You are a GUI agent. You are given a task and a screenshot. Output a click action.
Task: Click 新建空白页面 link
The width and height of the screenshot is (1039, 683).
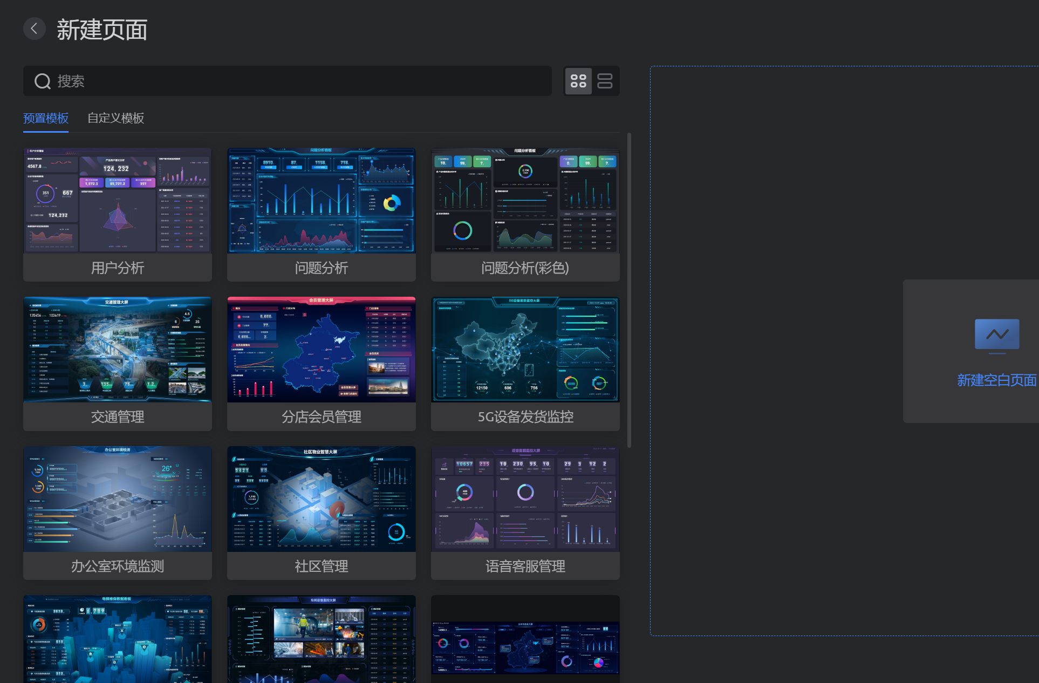click(996, 380)
